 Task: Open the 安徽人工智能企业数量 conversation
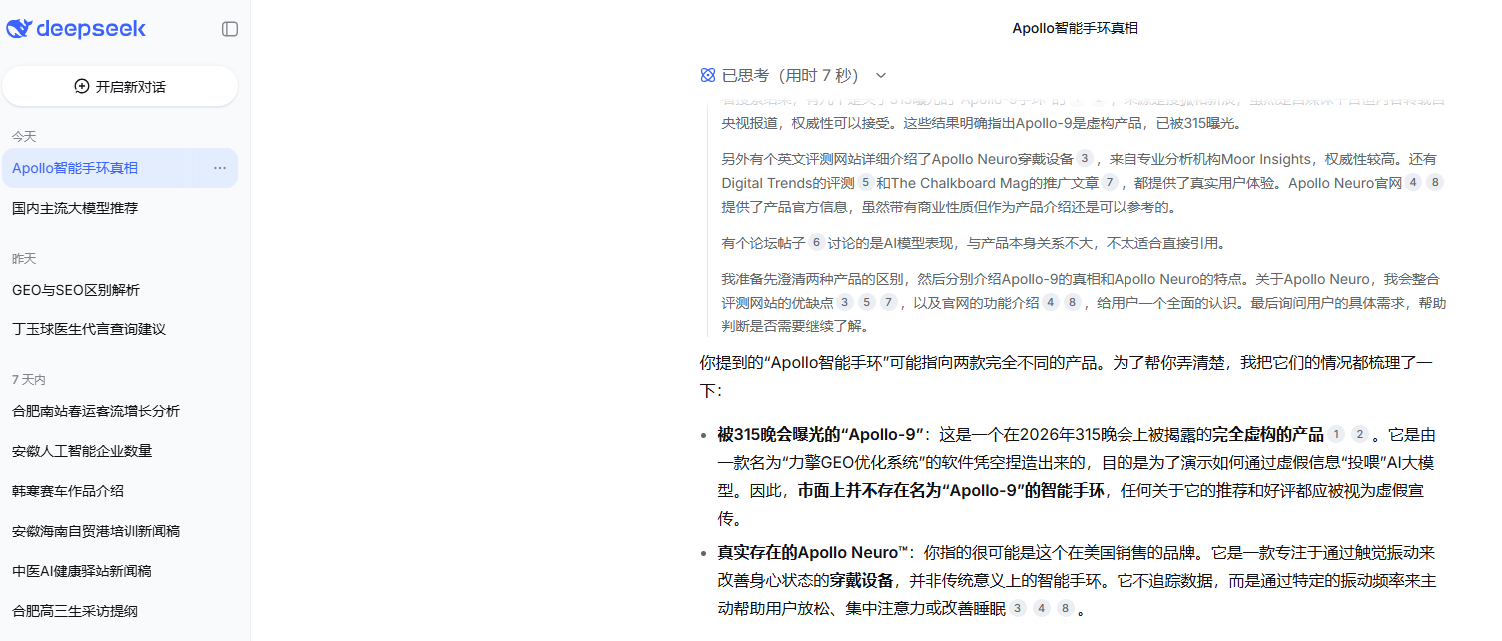coord(120,451)
